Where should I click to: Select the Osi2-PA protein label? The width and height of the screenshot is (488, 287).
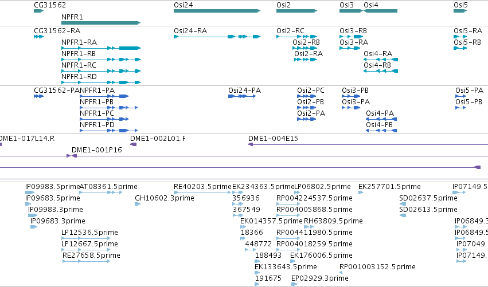coord(311,113)
